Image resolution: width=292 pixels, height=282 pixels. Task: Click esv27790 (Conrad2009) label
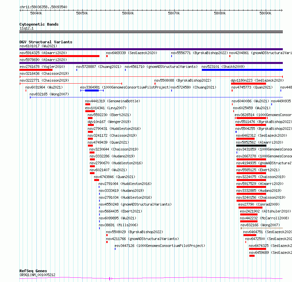(259, 204)
